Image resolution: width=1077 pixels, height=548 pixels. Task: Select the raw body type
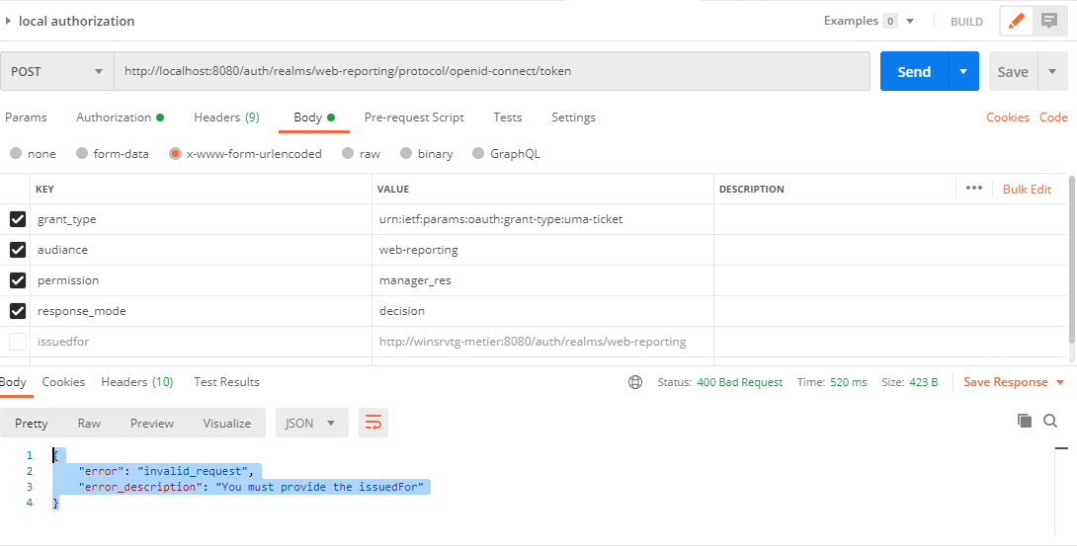(348, 154)
